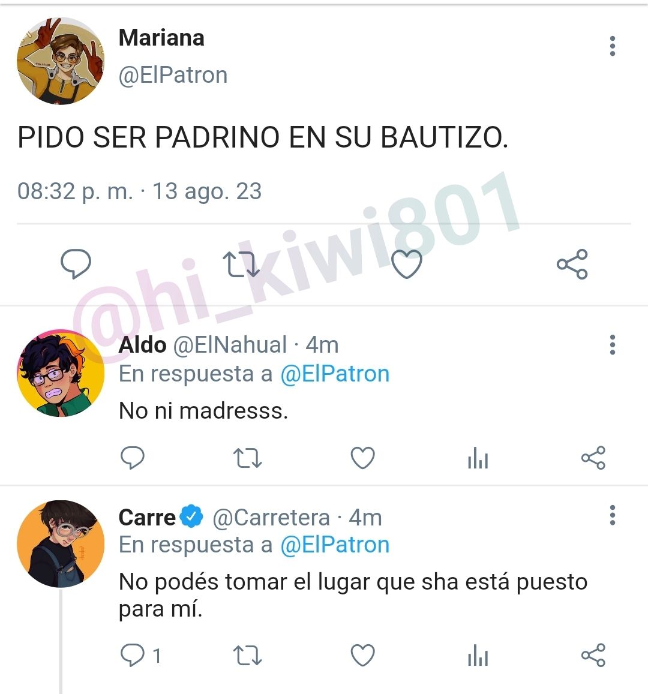Retweet Mariana's padrino tweet
Viewport: 648px width, 694px height.
tap(241, 265)
